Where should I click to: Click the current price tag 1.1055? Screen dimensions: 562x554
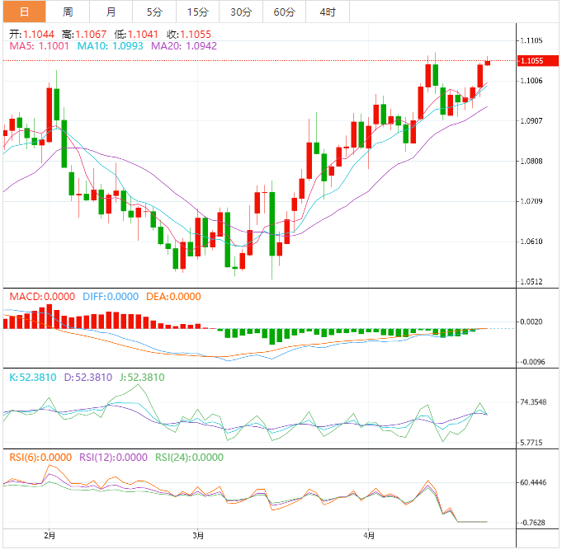[x=531, y=61]
